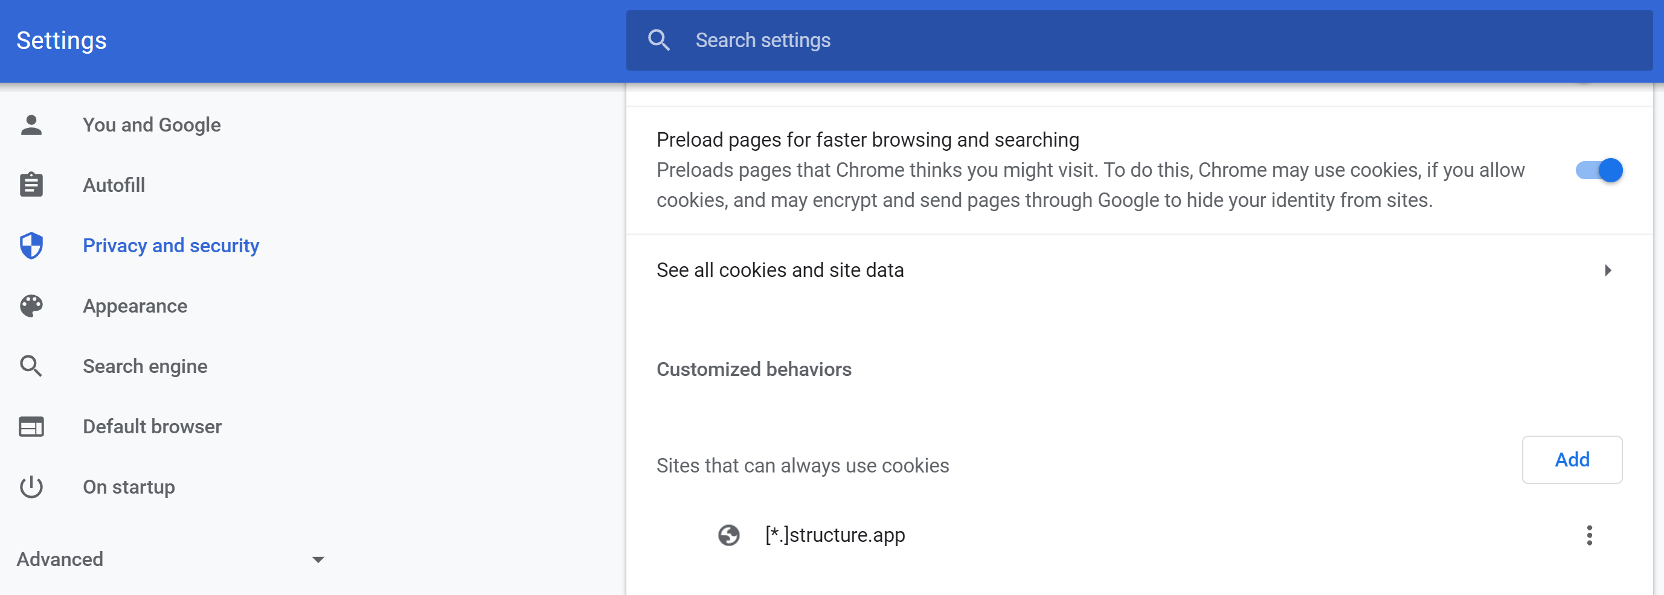Click the Search engine magnifier icon
The width and height of the screenshot is (1664, 595).
point(31,366)
